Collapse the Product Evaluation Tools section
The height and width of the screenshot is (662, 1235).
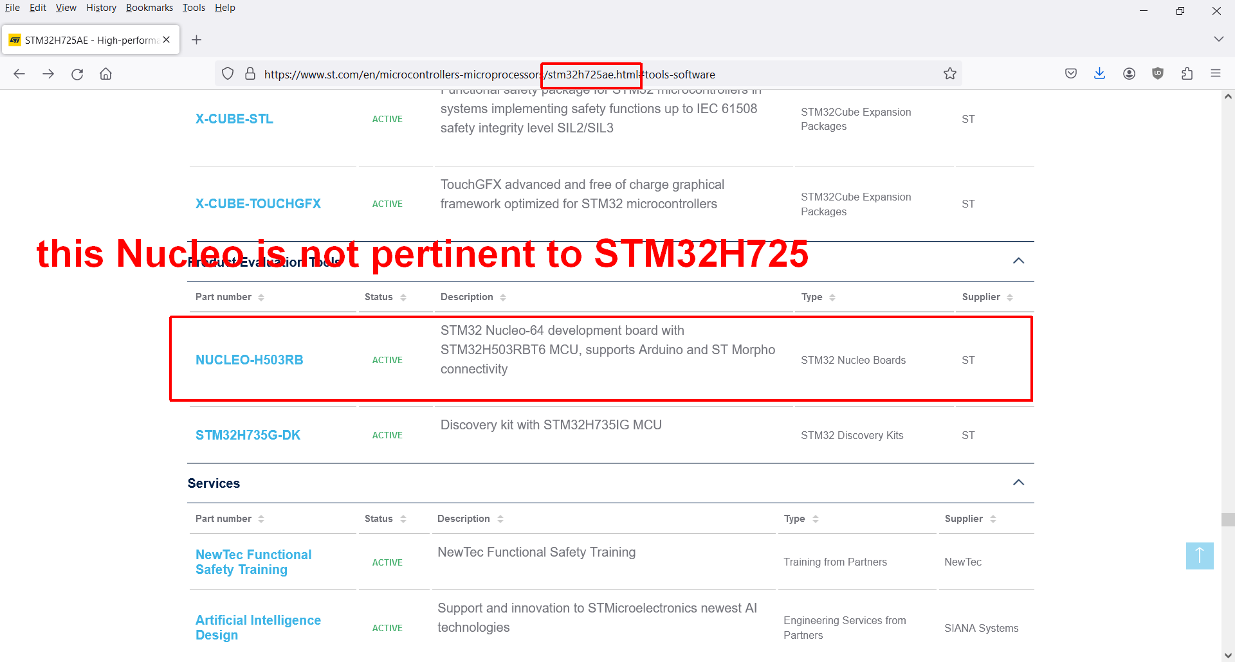point(1018,260)
